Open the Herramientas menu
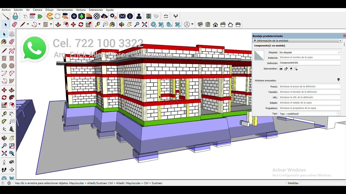 (x=65, y=10)
